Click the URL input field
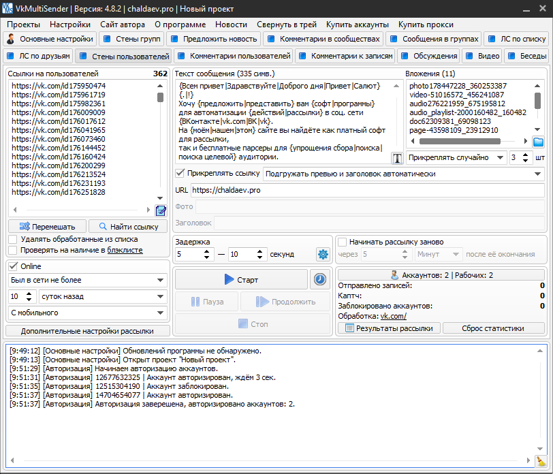Viewport: 553px width, 474px height. pyautogui.click(x=366, y=190)
